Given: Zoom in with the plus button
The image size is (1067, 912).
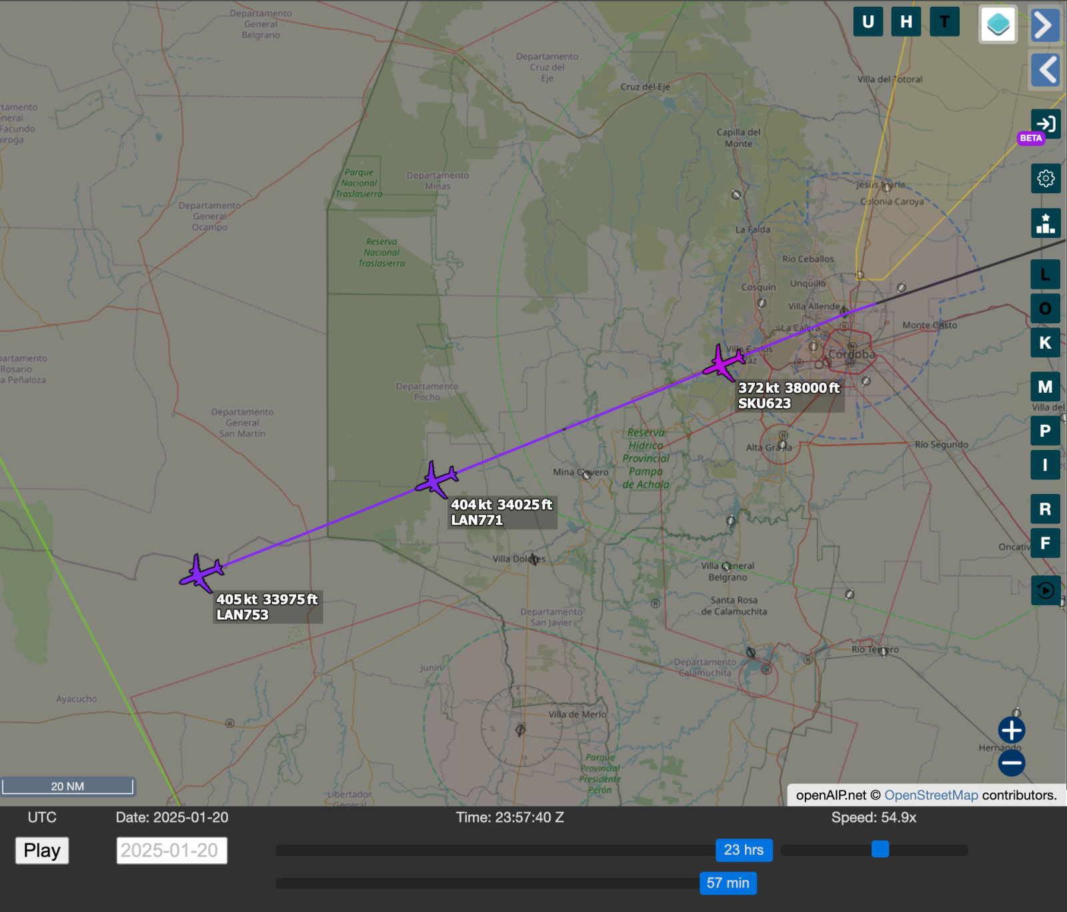Looking at the screenshot, I should pyautogui.click(x=1011, y=730).
